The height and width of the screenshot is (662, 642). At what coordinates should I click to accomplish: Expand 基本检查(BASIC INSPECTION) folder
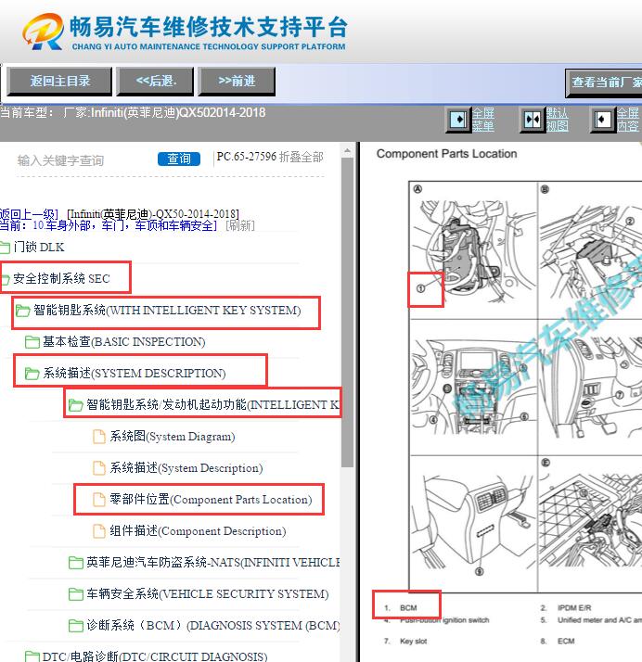tap(123, 341)
